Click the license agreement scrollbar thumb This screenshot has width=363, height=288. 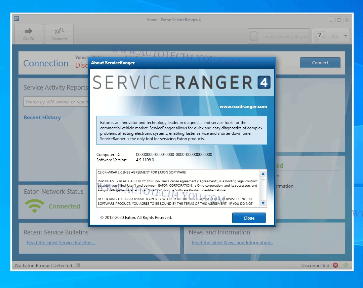pos(263,180)
